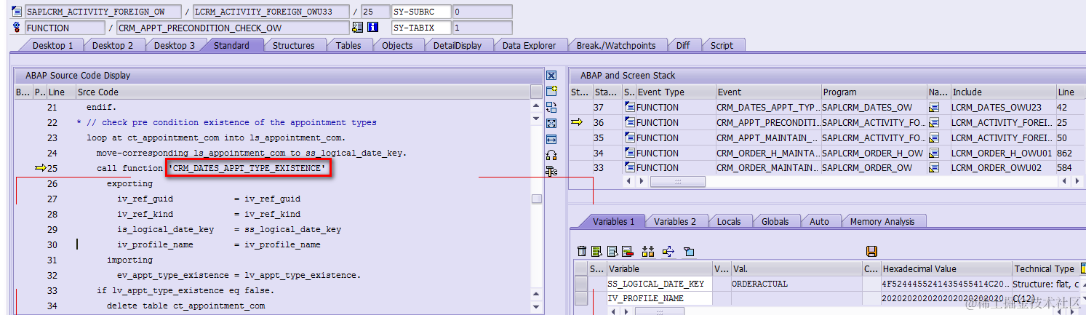
Task: Click SAPLCRM_DATES_OW program cell in stack
Action: tap(874, 107)
